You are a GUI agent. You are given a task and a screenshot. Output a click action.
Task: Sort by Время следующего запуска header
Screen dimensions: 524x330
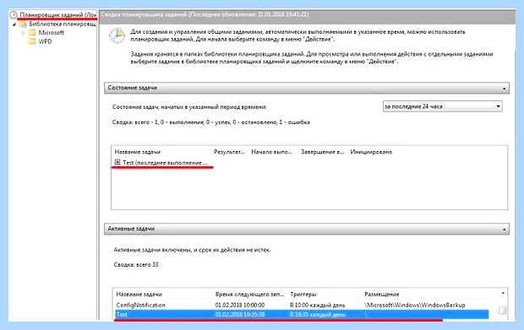tap(249, 295)
